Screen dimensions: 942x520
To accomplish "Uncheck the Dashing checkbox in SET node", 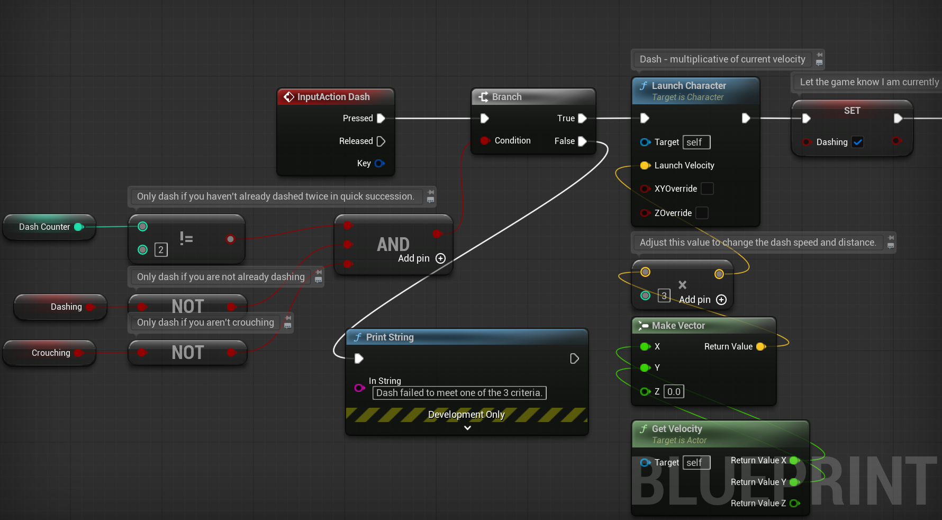I will click(858, 142).
